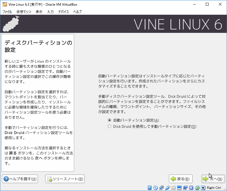This screenshot has height=191, width=227.
Task: Open the optical disc drive status icon
Action: click(155, 188)
